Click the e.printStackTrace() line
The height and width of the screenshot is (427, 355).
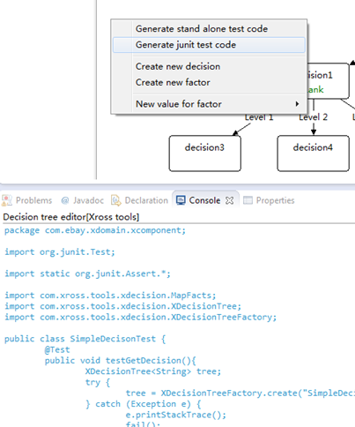pyautogui.click(x=176, y=415)
